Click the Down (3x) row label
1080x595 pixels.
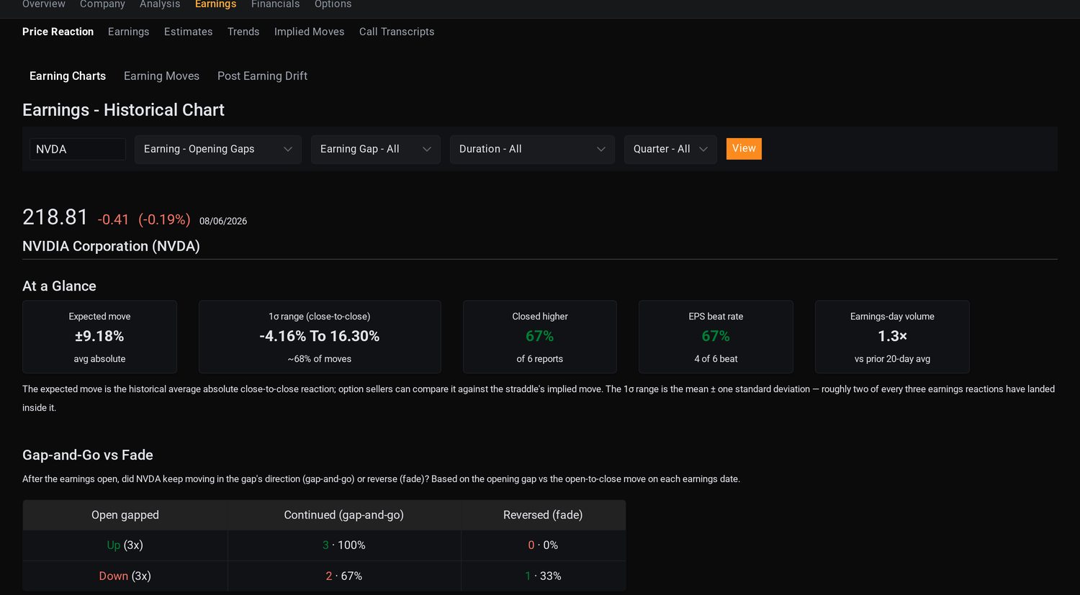pyautogui.click(x=125, y=576)
